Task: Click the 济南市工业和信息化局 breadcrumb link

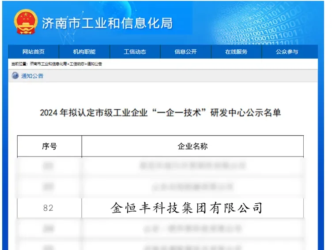Action: 48,63
